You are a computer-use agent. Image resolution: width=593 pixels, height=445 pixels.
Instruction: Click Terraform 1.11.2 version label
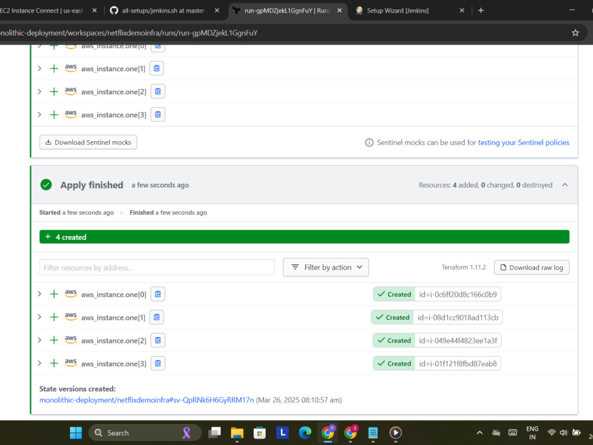coord(464,268)
